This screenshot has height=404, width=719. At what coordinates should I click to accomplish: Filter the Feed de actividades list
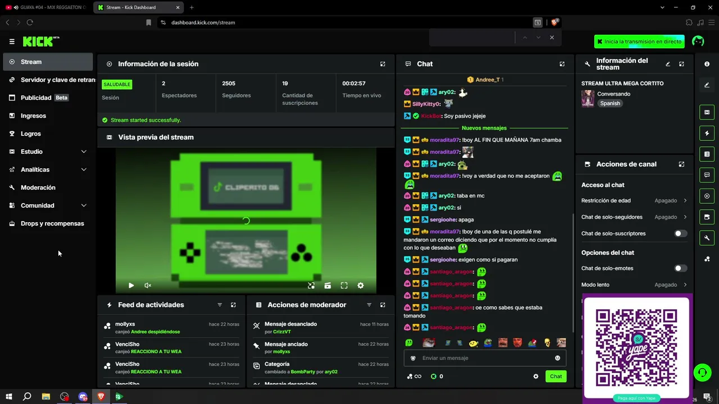click(220, 305)
